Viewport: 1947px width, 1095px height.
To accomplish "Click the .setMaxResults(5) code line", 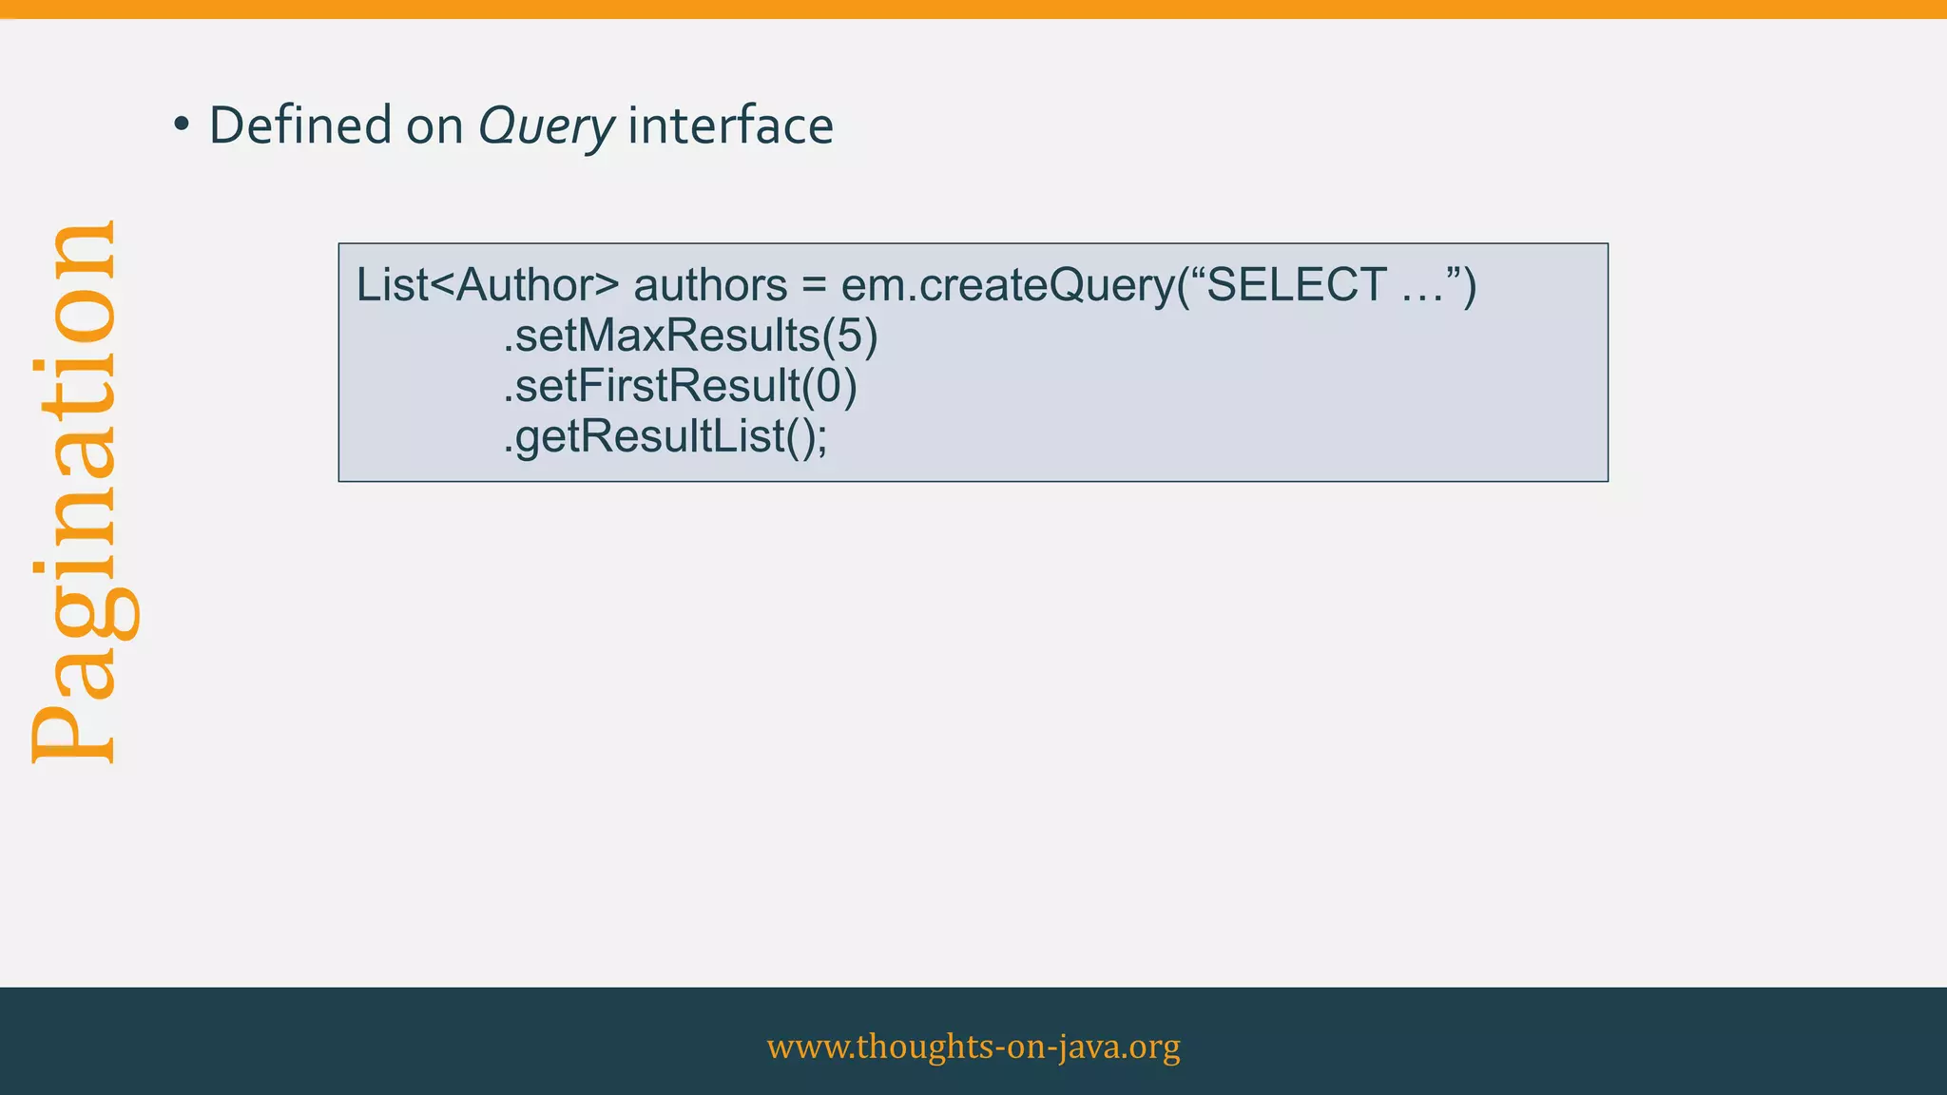I will 690,336.
